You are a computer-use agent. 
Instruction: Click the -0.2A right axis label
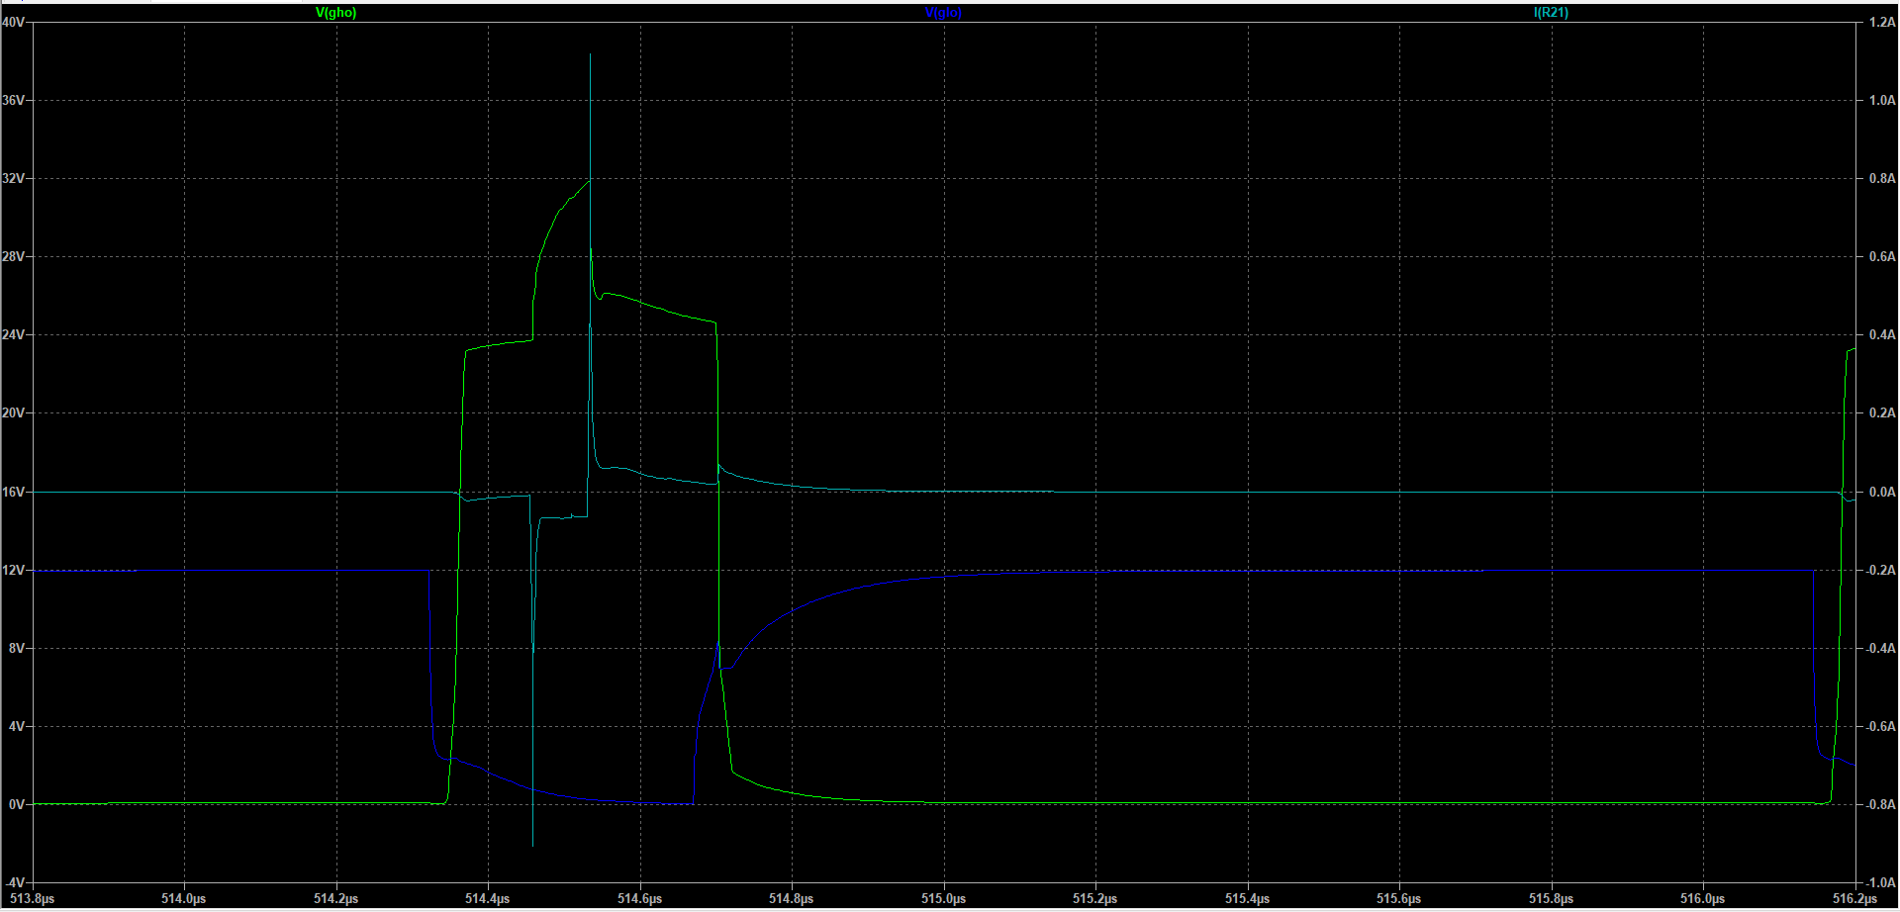point(1880,570)
